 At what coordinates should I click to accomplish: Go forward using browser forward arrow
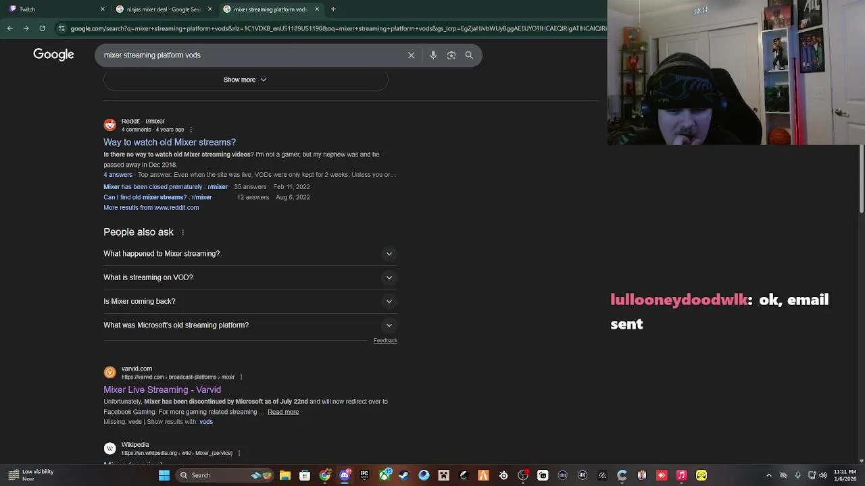pos(26,28)
